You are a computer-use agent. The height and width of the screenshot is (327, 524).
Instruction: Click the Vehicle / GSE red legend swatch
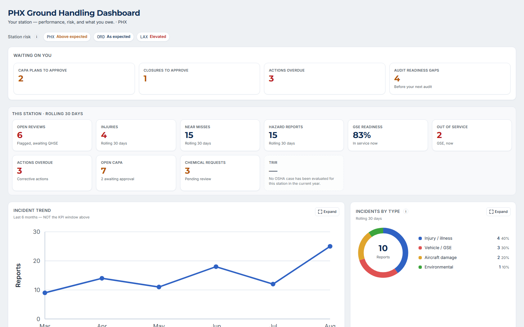click(420, 248)
